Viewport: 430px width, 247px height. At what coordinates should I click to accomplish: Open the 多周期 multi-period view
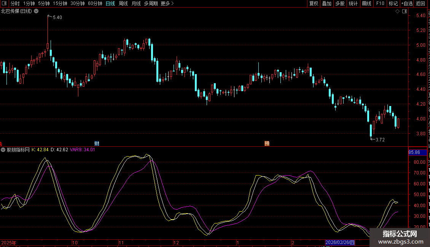[151, 3]
